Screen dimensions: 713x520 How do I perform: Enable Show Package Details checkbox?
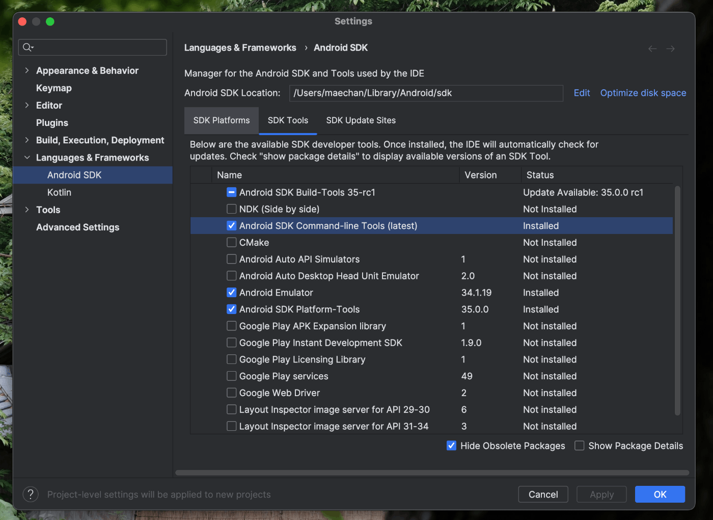pos(579,446)
